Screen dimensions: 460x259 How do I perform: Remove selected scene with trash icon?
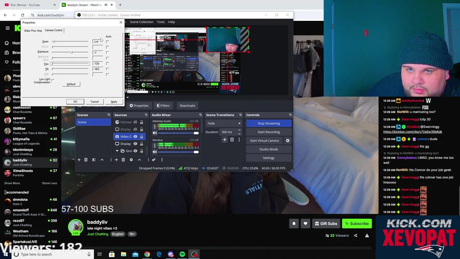coord(86,160)
